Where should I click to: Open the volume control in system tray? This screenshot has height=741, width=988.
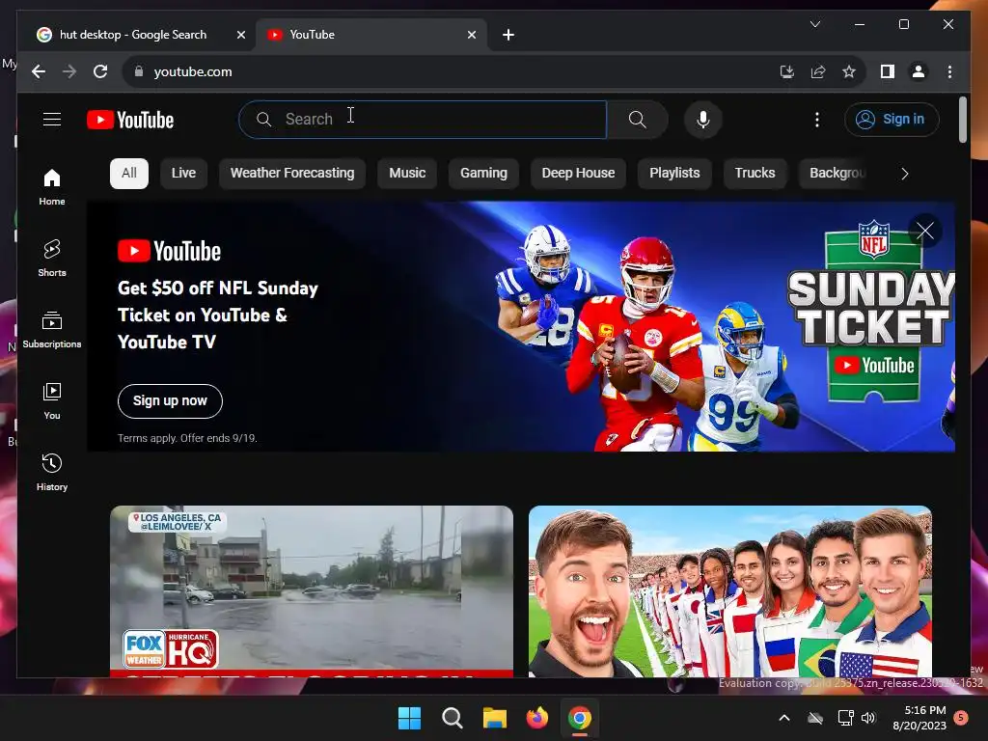[868, 718]
